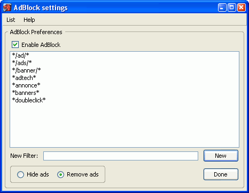Open the List menu
Viewport: 249px width, 193px height.
pyautogui.click(x=11, y=20)
